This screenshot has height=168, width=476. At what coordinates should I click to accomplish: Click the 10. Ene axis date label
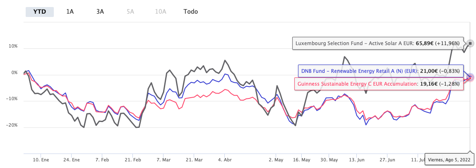pyautogui.click(x=42, y=159)
